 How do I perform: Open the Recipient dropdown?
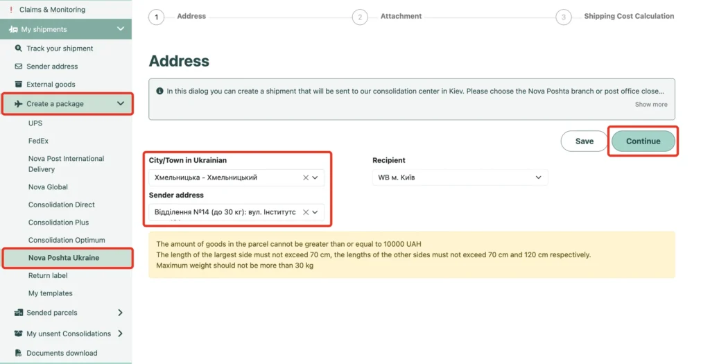(x=460, y=177)
